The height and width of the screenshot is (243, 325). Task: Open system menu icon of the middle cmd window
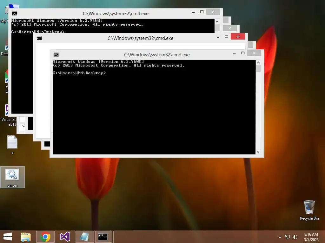coord(39,38)
